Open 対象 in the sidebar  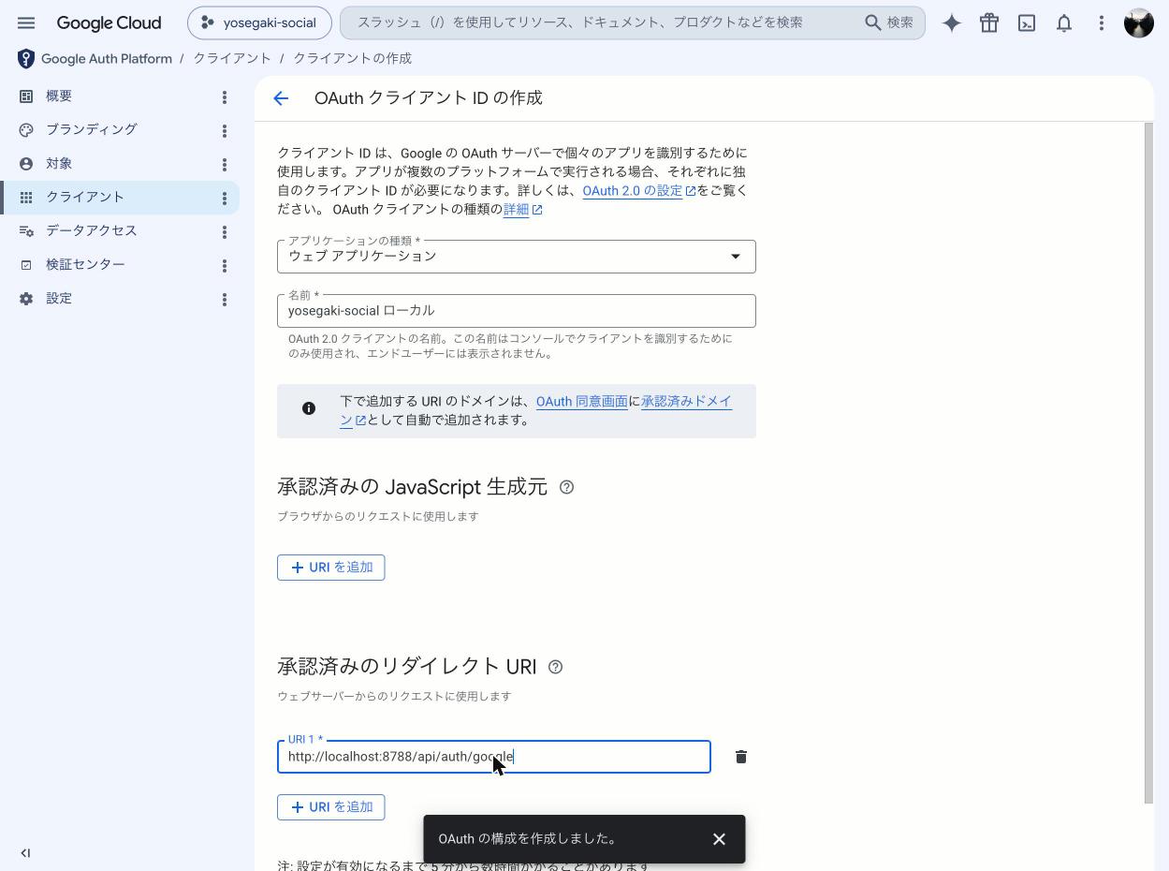point(59,164)
